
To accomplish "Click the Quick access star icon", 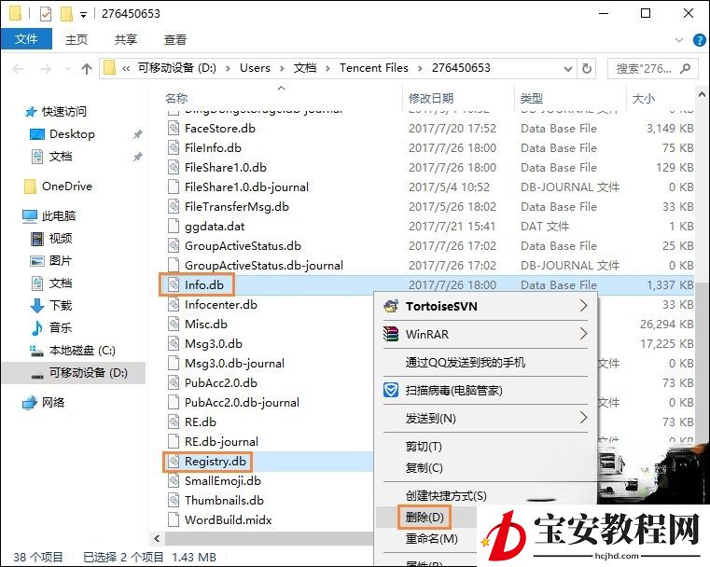I will (x=31, y=112).
